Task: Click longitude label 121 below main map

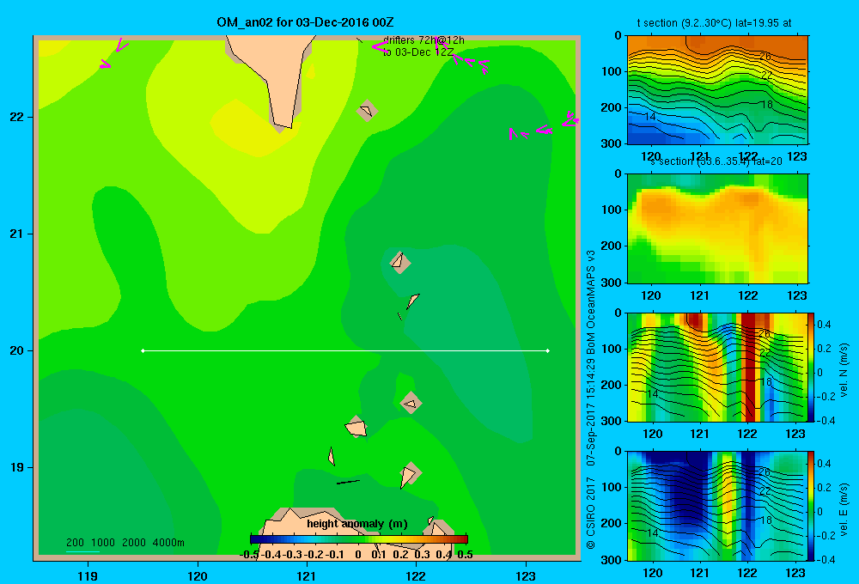Action: pyautogui.click(x=307, y=575)
